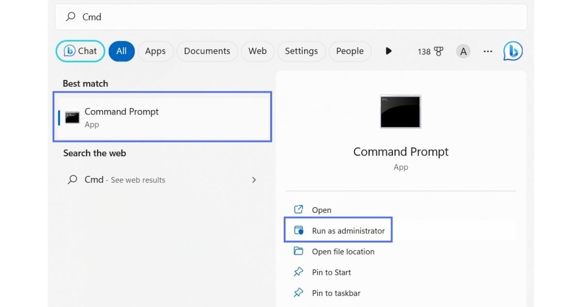Screen dimensions: 582x307
Task: Switch to the Web filter tab
Action: point(258,51)
